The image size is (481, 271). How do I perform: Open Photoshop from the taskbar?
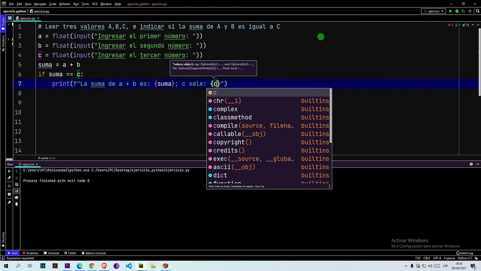click(x=43, y=266)
